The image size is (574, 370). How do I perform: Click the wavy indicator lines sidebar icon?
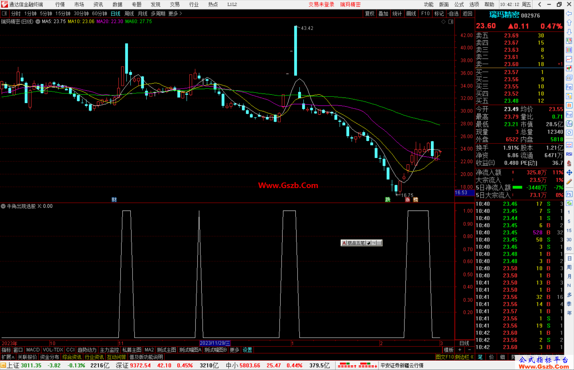(569, 145)
